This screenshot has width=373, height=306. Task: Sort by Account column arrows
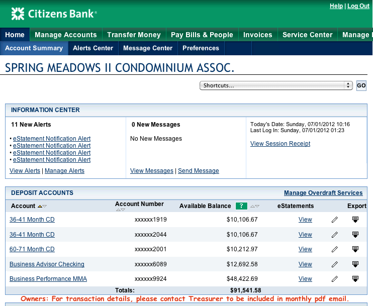click(x=42, y=206)
